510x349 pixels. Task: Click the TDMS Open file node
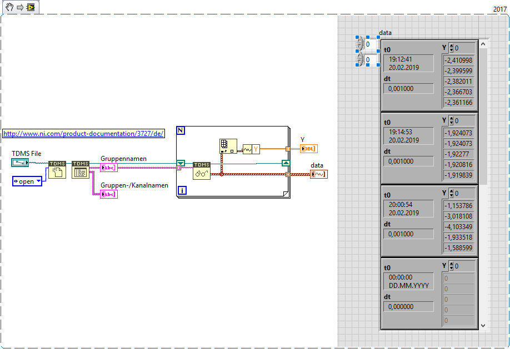(x=57, y=169)
